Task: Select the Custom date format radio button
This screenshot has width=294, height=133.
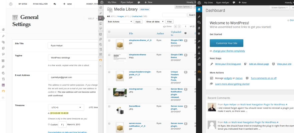Action: pyautogui.click(x=49, y=125)
